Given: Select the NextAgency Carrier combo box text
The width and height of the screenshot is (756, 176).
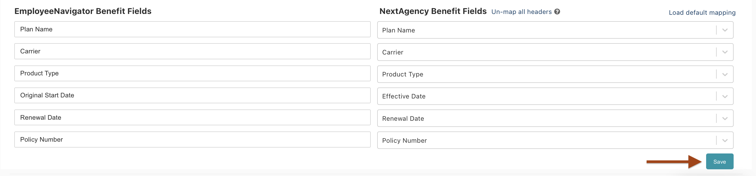Looking at the screenshot, I should [393, 52].
